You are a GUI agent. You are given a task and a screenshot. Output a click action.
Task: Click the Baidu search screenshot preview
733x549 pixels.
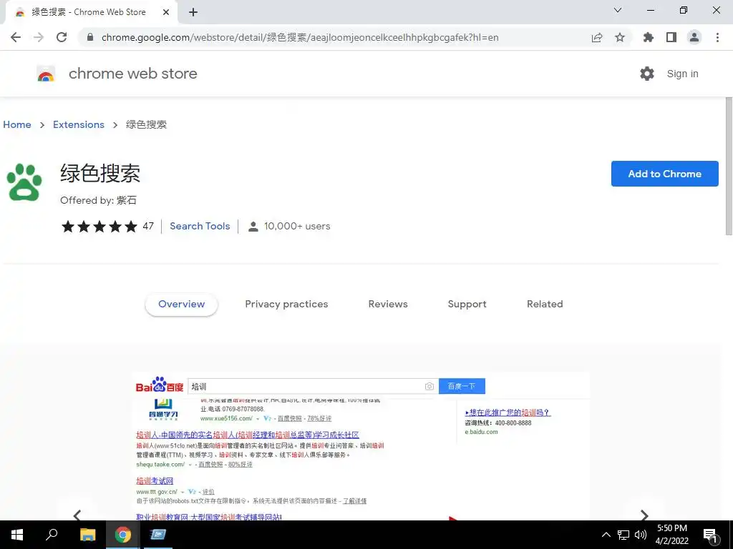[361, 446]
